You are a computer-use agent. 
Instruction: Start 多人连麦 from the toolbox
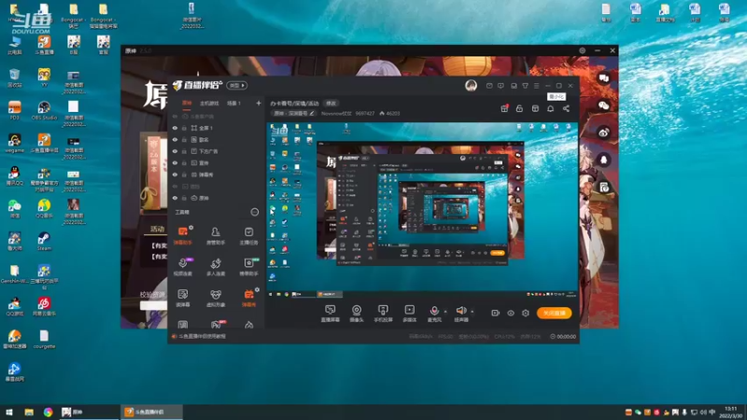[216, 266]
